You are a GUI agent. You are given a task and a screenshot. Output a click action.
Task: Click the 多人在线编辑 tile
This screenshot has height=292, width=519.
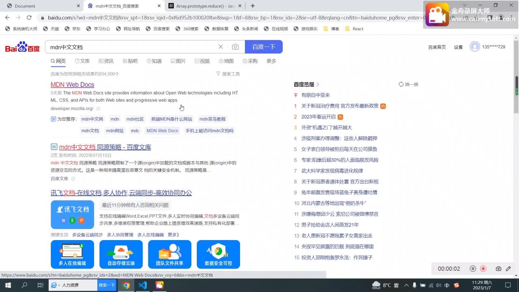pyautogui.click(x=72, y=254)
